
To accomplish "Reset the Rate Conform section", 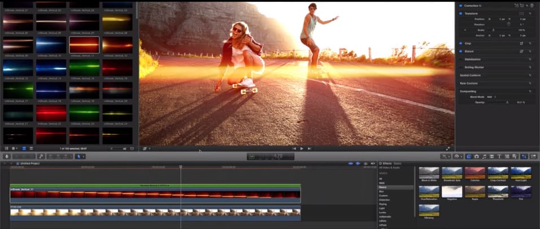I will [x=530, y=83].
